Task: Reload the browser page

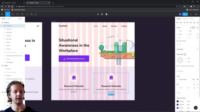Action: [9, 6]
